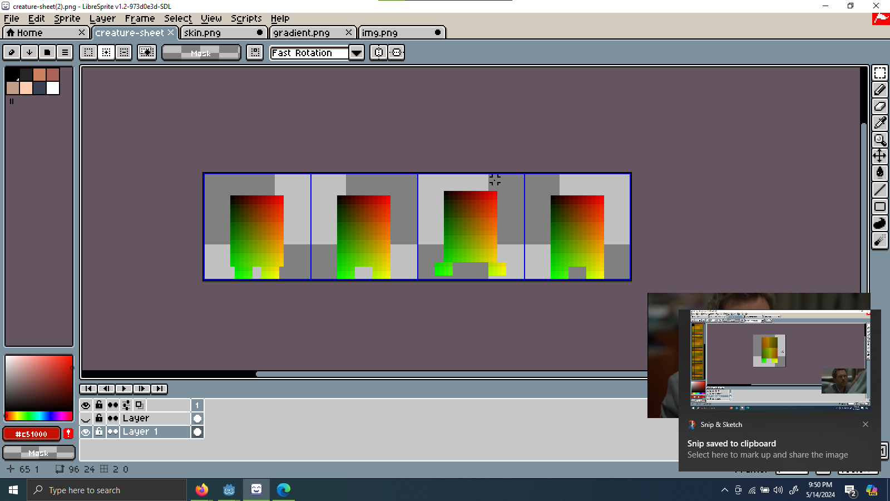Show the hidden Layer row
The image size is (890, 501).
86,419
